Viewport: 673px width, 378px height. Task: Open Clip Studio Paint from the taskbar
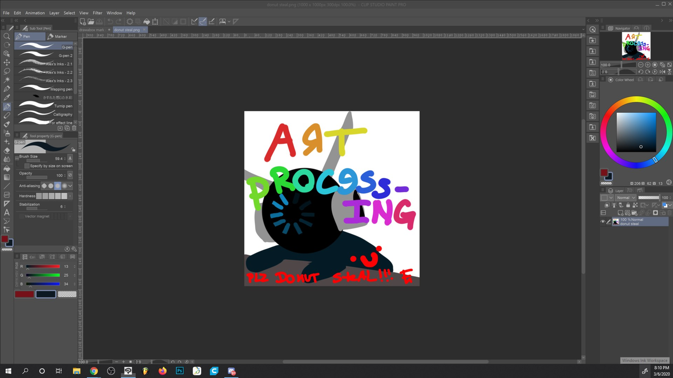(128, 371)
